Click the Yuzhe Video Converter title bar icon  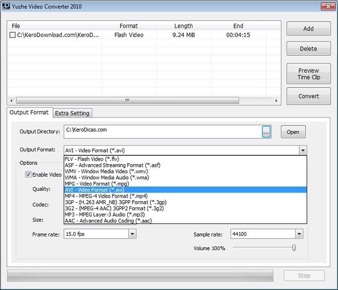(6, 6)
